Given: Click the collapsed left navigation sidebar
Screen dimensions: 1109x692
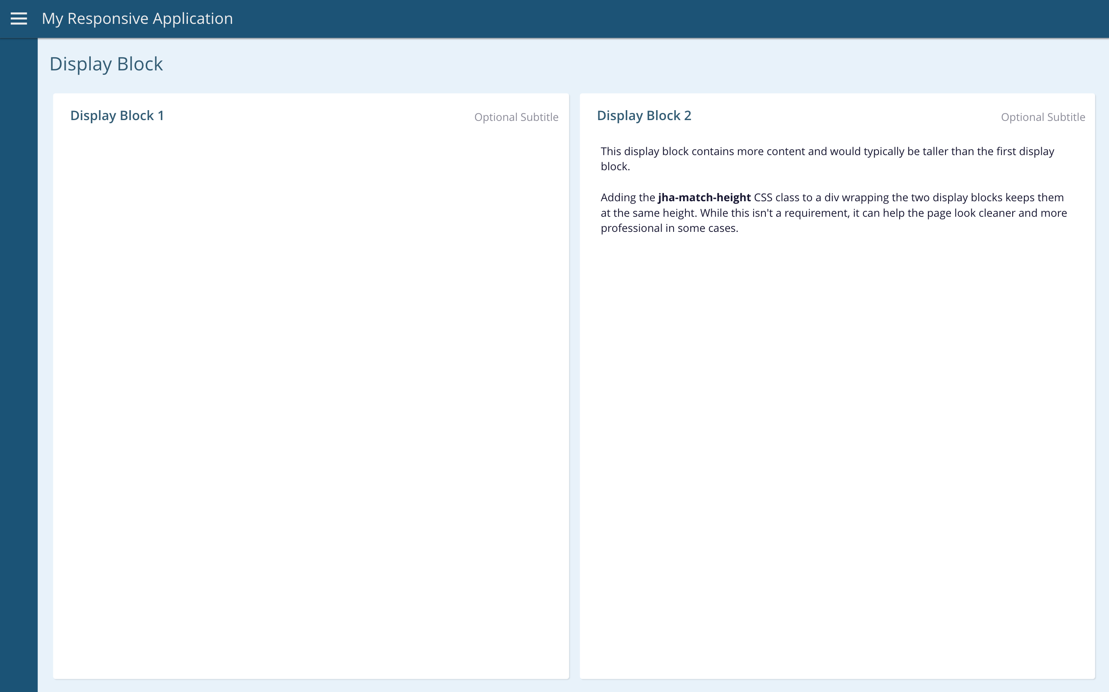Looking at the screenshot, I should point(19,366).
